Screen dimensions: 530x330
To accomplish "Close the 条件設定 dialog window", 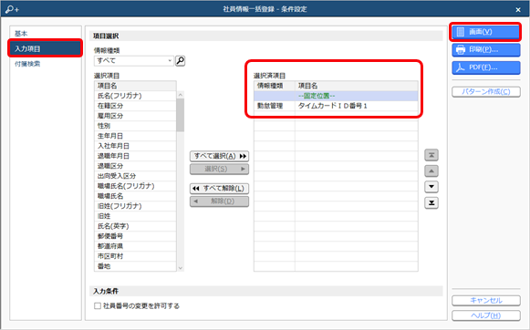I will tap(518, 10).
